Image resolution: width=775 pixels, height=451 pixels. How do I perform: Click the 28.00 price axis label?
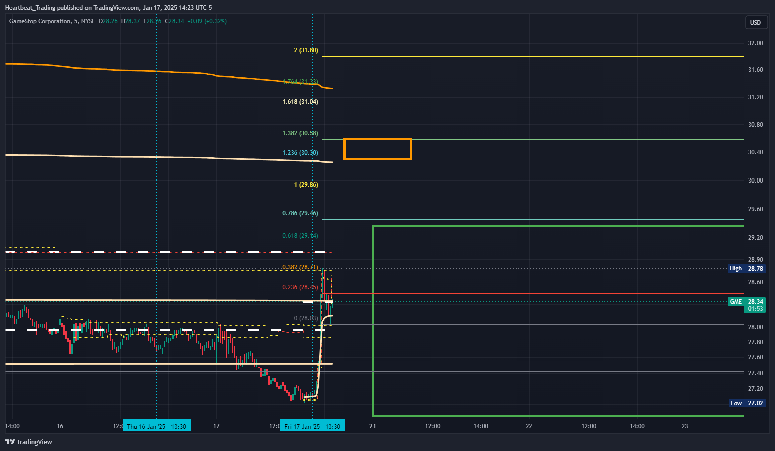(755, 327)
